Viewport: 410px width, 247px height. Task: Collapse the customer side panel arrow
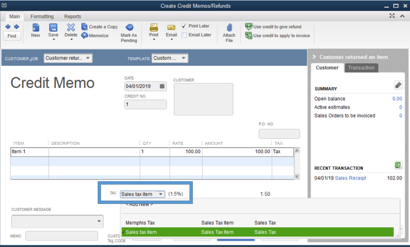coord(314,57)
